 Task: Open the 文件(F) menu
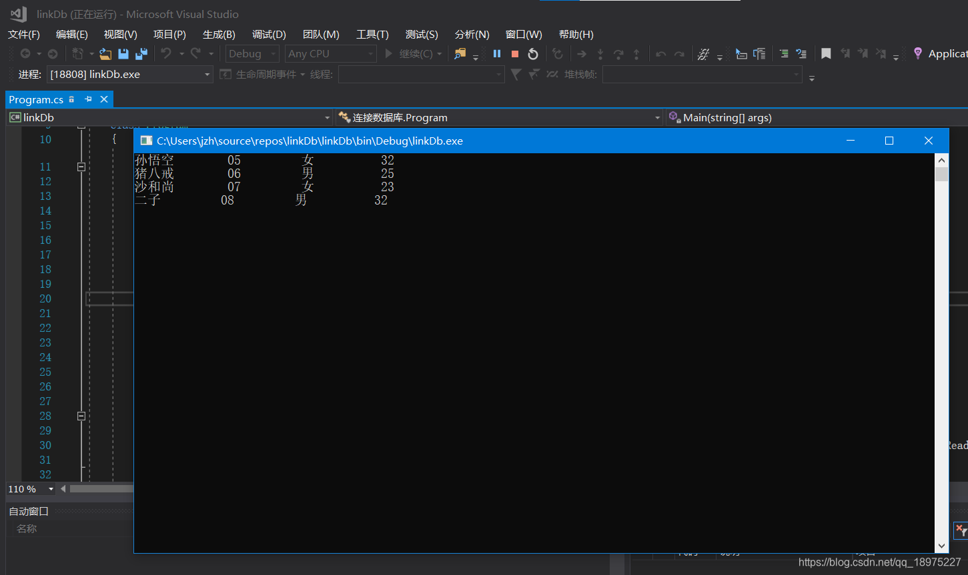tap(24, 35)
